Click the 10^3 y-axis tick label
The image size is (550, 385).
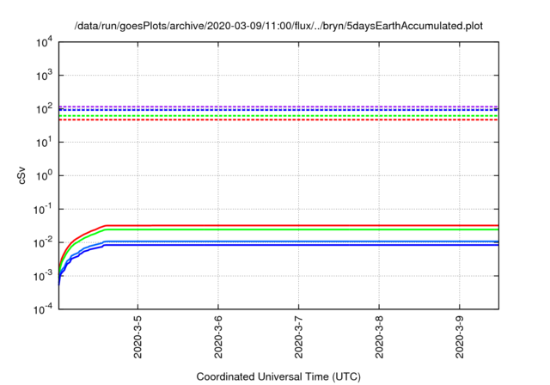point(44,76)
